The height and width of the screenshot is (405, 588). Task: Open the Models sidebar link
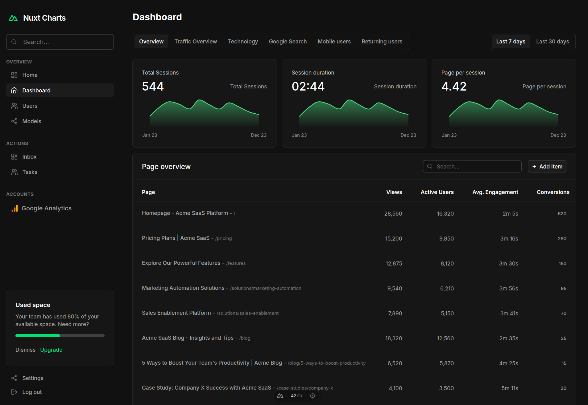60,121
